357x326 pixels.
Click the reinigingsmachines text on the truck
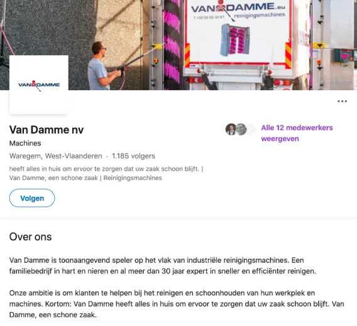[260, 16]
